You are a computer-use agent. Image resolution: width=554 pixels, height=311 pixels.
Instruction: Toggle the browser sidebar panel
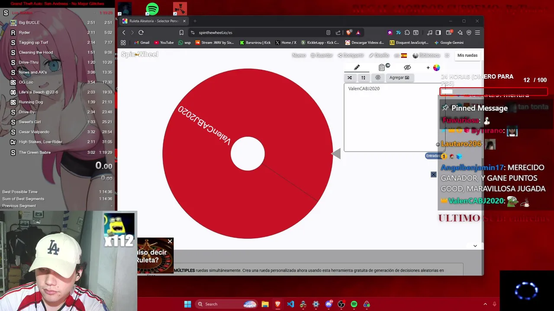[438, 32]
